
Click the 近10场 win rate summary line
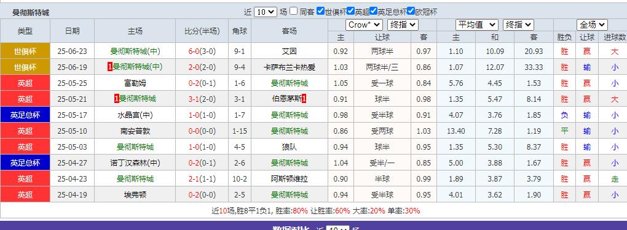pos(316,211)
